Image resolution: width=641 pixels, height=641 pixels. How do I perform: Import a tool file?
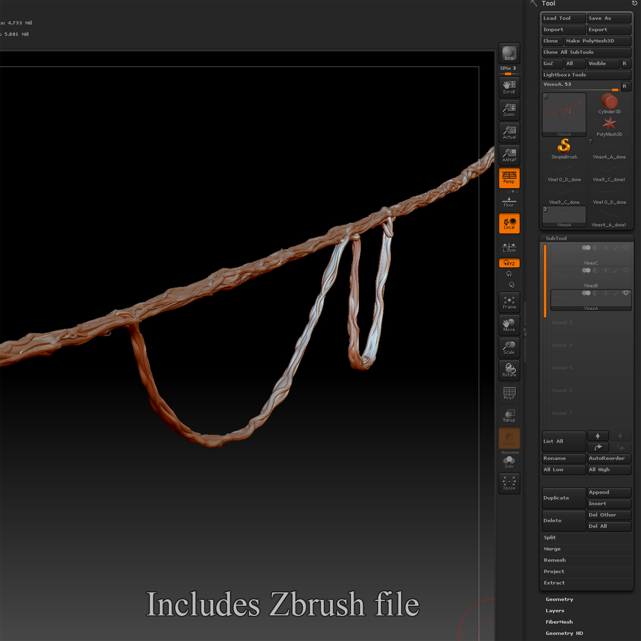(564, 30)
